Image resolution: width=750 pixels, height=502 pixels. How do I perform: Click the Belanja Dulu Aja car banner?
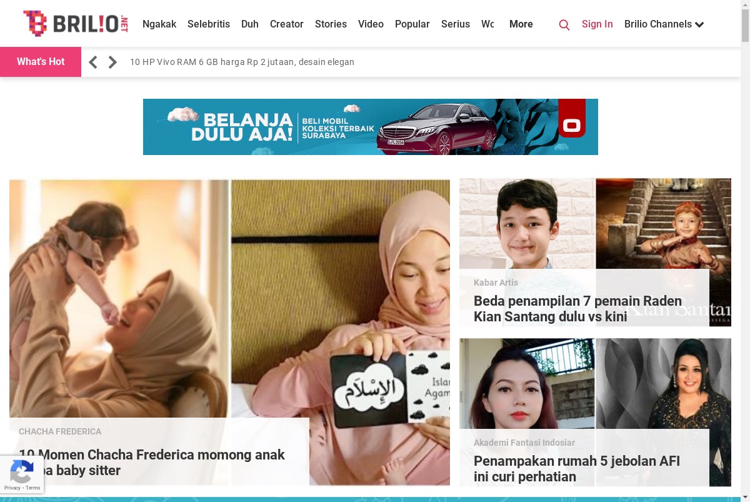pyautogui.click(x=371, y=127)
